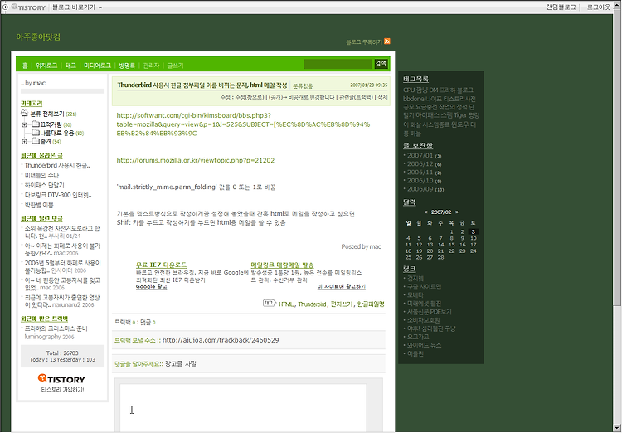This screenshot has width=622, height=433.
Task: Click the 편지쓰기 tag below post
Action: [342, 304]
